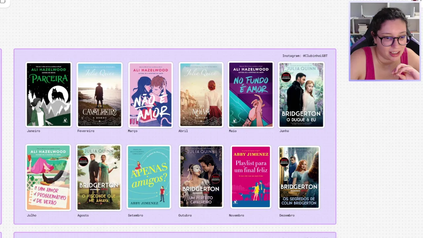
Task: Click the Apenas Amigos? book cover
Action: (149, 177)
